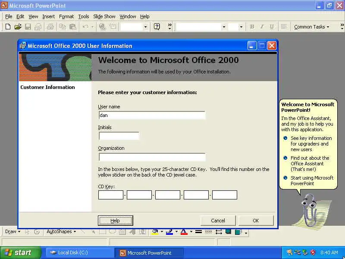Click the Copy icon in toolbar
This screenshot has height=259, width=345.
pos(63,27)
